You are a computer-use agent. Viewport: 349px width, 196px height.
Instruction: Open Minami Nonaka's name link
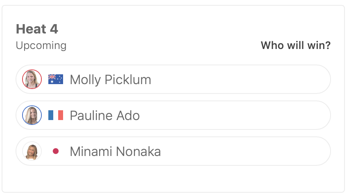click(x=115, y=151)
